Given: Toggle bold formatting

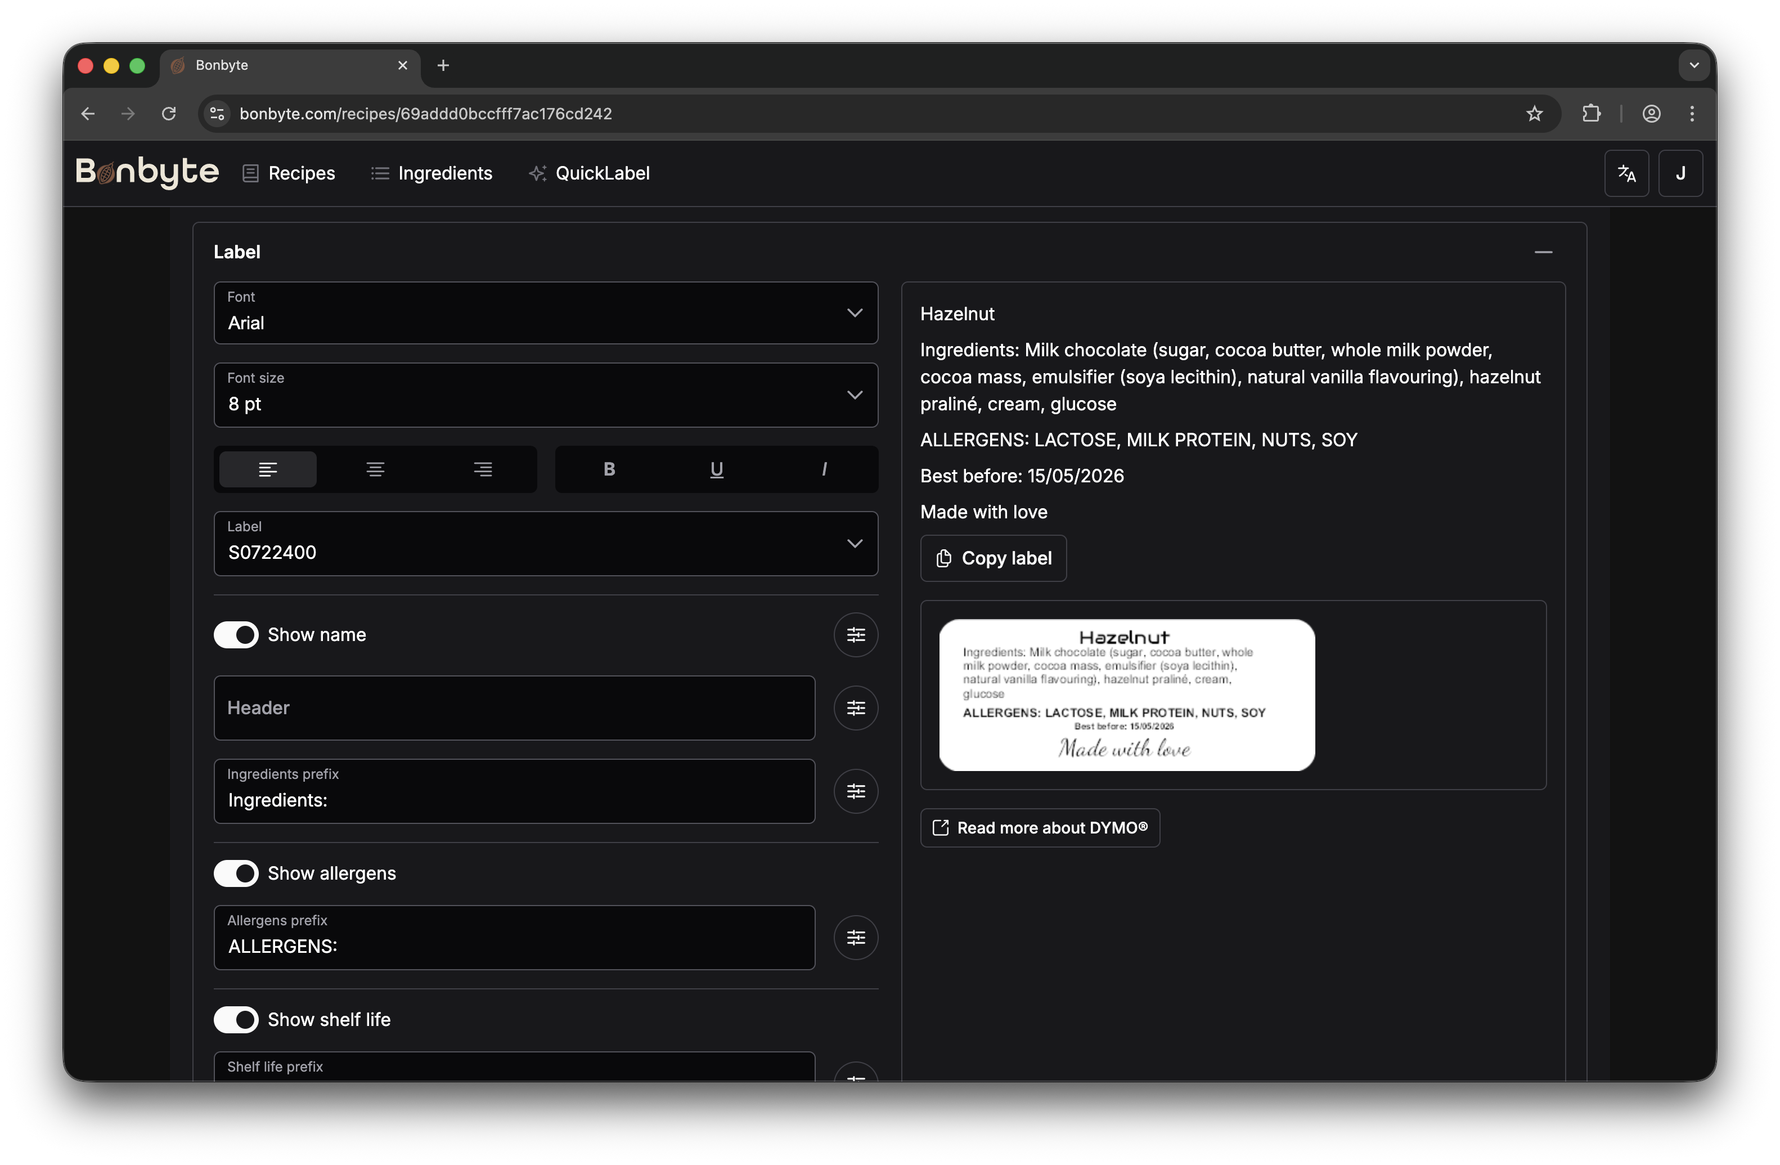Looking at the screenshot, I should pyautogui.click(x=608, y=469).
